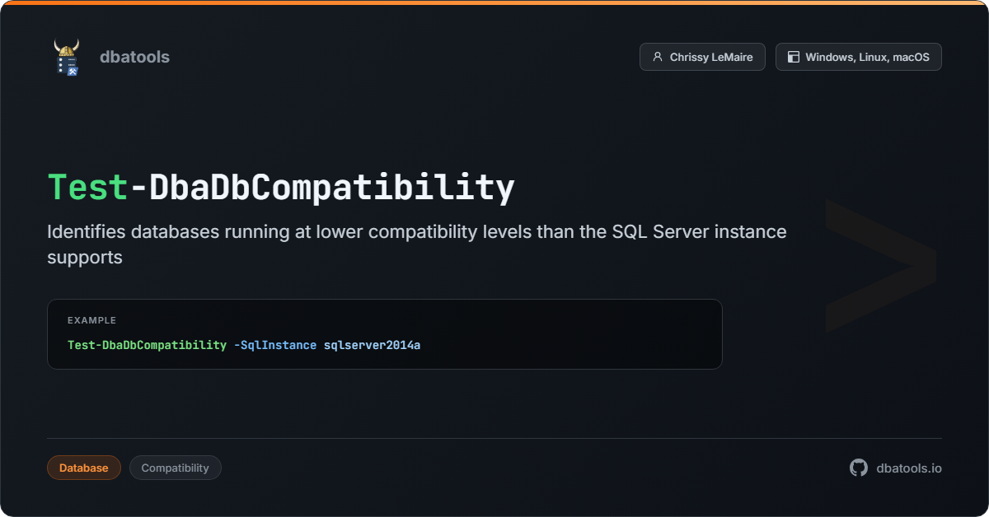The image size is (989, 517).
Task: Click the -SqlInstance parameter in example
Action: [275, 345]
